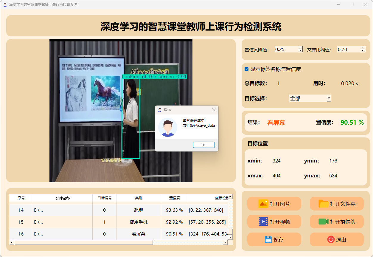Click inside the 置信度阈值 input field
Screen dimensions: 373x257
pyautogui.click(x=285, y=49)
